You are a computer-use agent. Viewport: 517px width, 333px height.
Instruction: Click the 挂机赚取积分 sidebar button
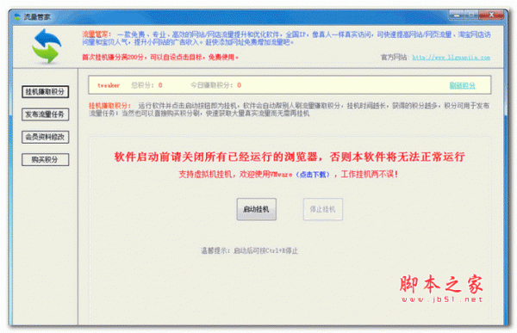[x=45, y=91]
